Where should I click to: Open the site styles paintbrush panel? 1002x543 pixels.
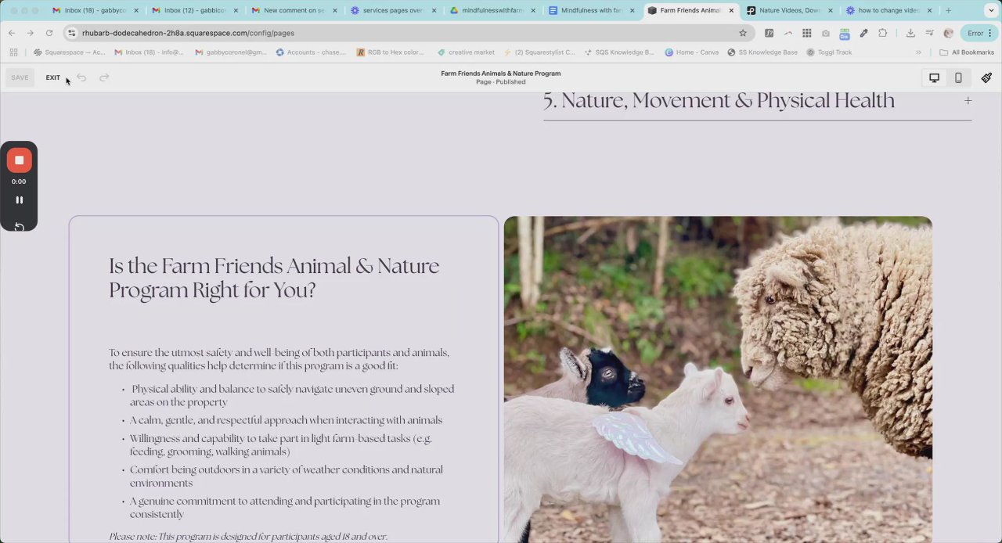986,77
